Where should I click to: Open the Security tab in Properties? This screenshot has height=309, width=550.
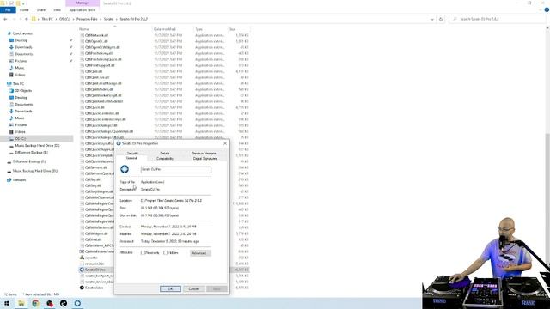click(x=132, y=154)
